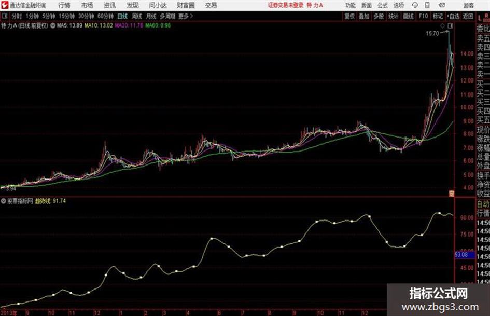This screenshot has height=316, width=490.
Task: Select the 日线 daily period tab
Action: click(x=122, y=16)
